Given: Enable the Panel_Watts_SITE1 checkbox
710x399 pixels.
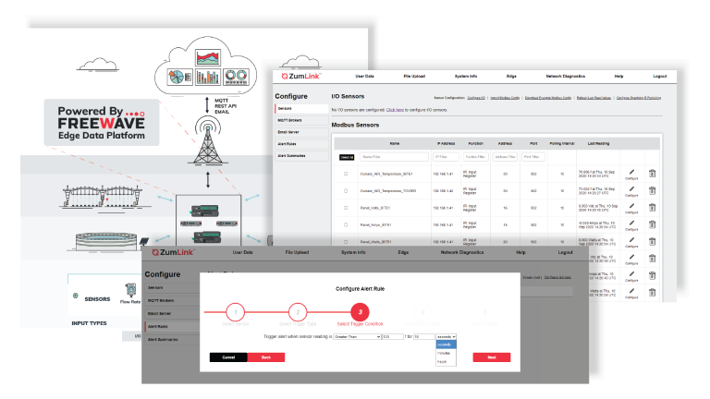Looking at the screenshot, I should coord(346,242).
